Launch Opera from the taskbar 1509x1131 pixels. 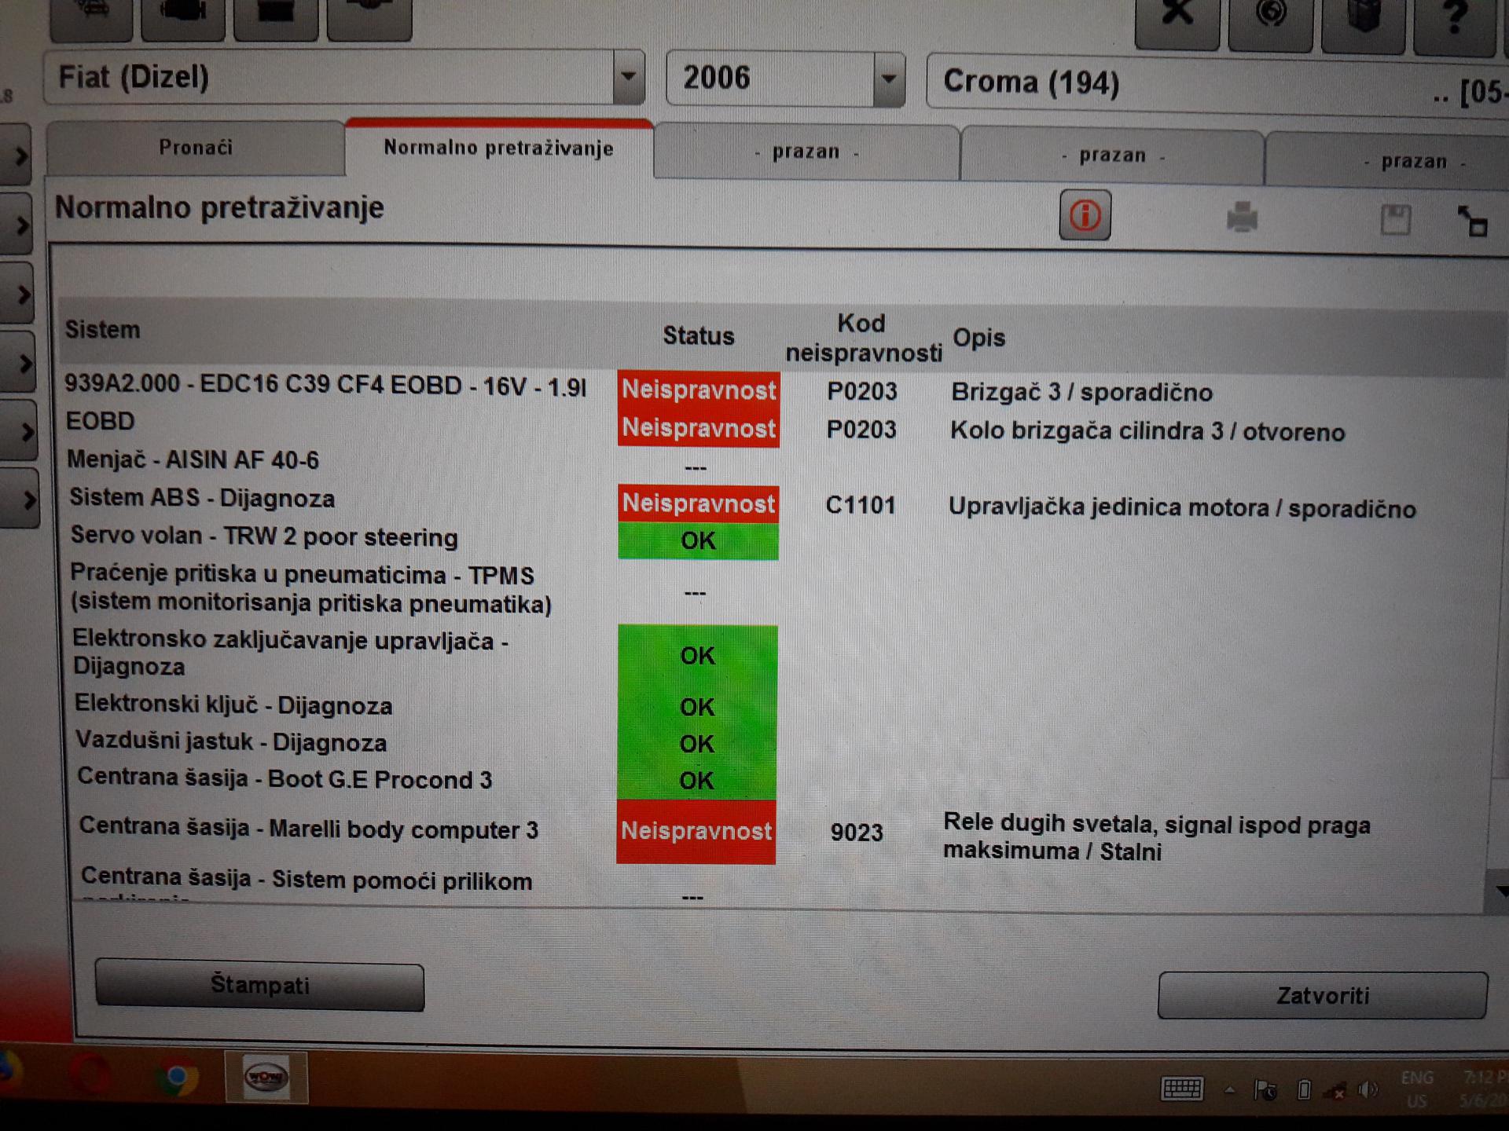tap(91, 1074)
